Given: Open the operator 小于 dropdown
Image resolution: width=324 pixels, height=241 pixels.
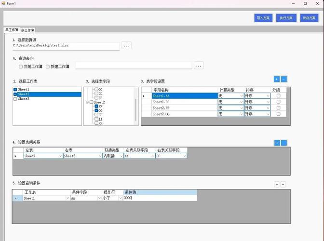Looking at the screenshot, I should click(x=121, y=198).
